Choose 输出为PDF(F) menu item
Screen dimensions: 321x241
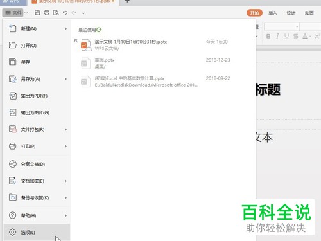(x=37, y=96)
